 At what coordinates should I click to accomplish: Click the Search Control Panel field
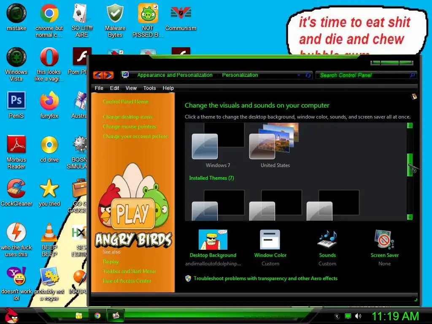[366, 75]
